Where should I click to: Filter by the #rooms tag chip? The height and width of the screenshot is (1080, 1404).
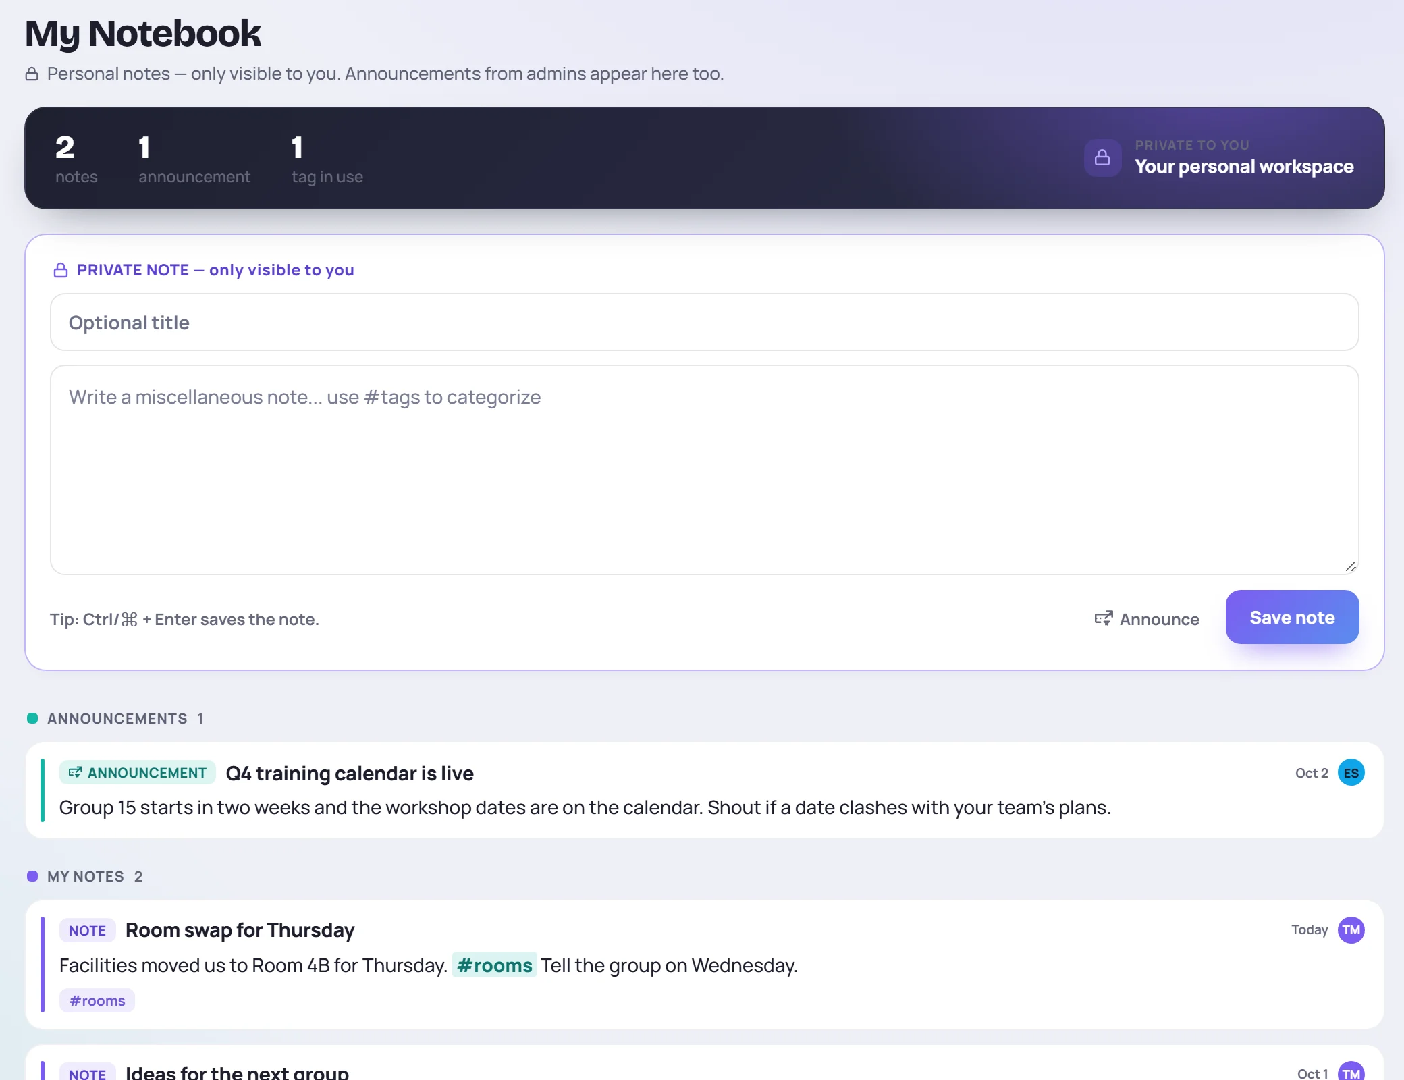click(x=97, y=1000)
